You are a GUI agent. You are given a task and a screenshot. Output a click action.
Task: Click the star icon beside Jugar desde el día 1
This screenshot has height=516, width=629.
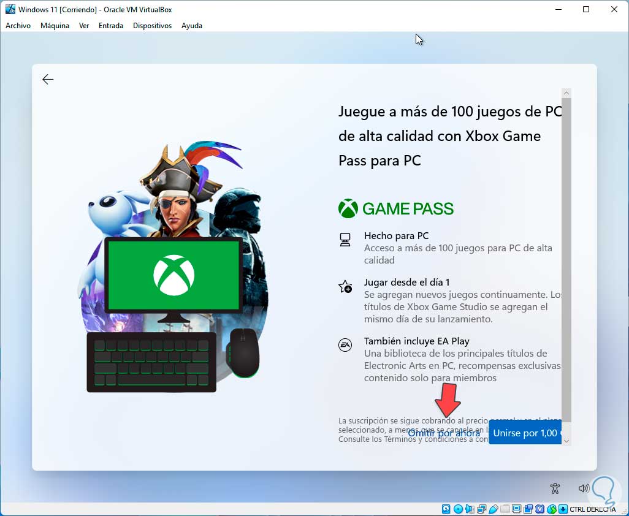click(x=345, y=286)
